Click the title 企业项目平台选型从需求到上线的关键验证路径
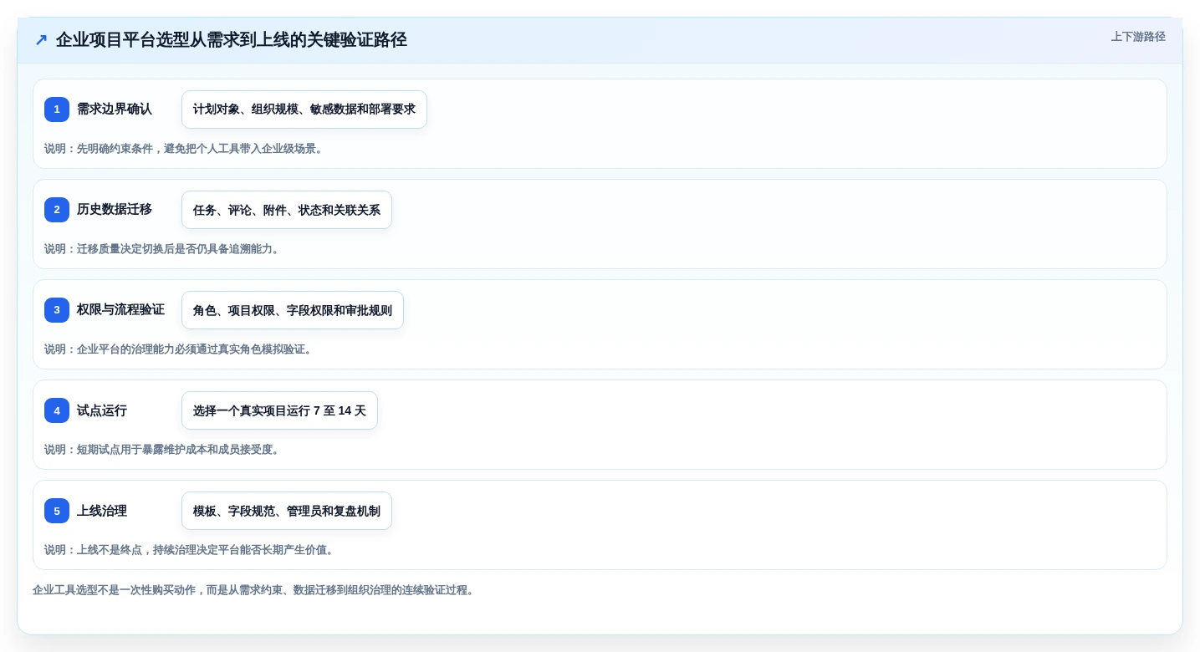The image size is (1200, 652). coord(232,40)
